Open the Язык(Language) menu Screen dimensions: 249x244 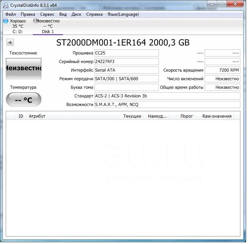pyautogui.click(x=123, y=14)
